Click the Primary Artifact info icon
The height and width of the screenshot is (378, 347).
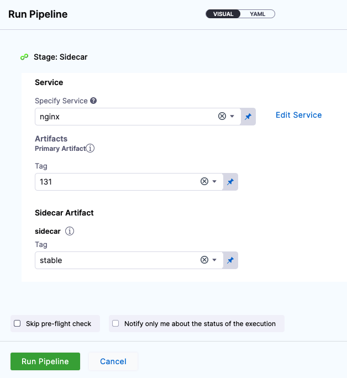pos(90,148)
